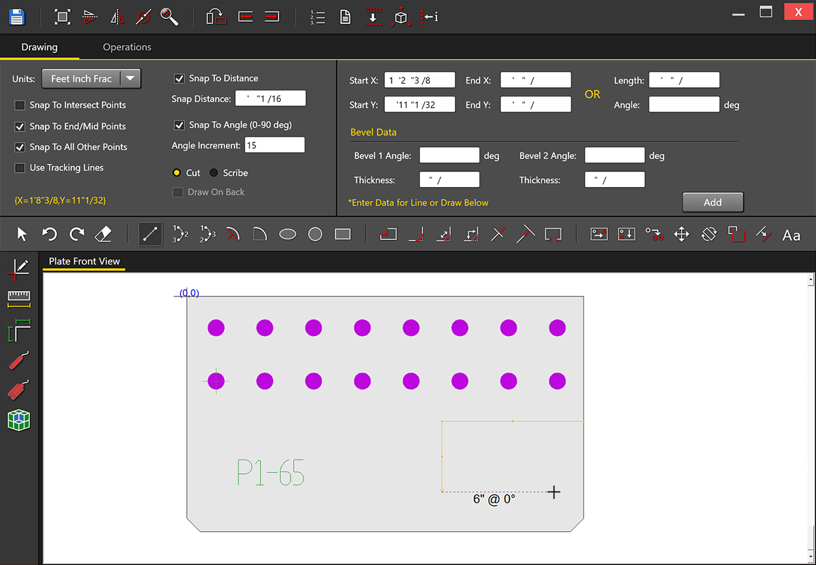Uncheck Snap To All Other Points
This screenshot has width=816, height=565.
coord(20,147)
